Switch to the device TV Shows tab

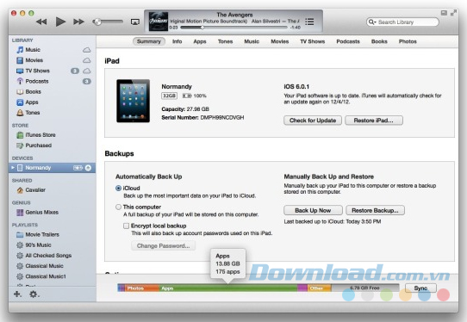tap(313, 41)
